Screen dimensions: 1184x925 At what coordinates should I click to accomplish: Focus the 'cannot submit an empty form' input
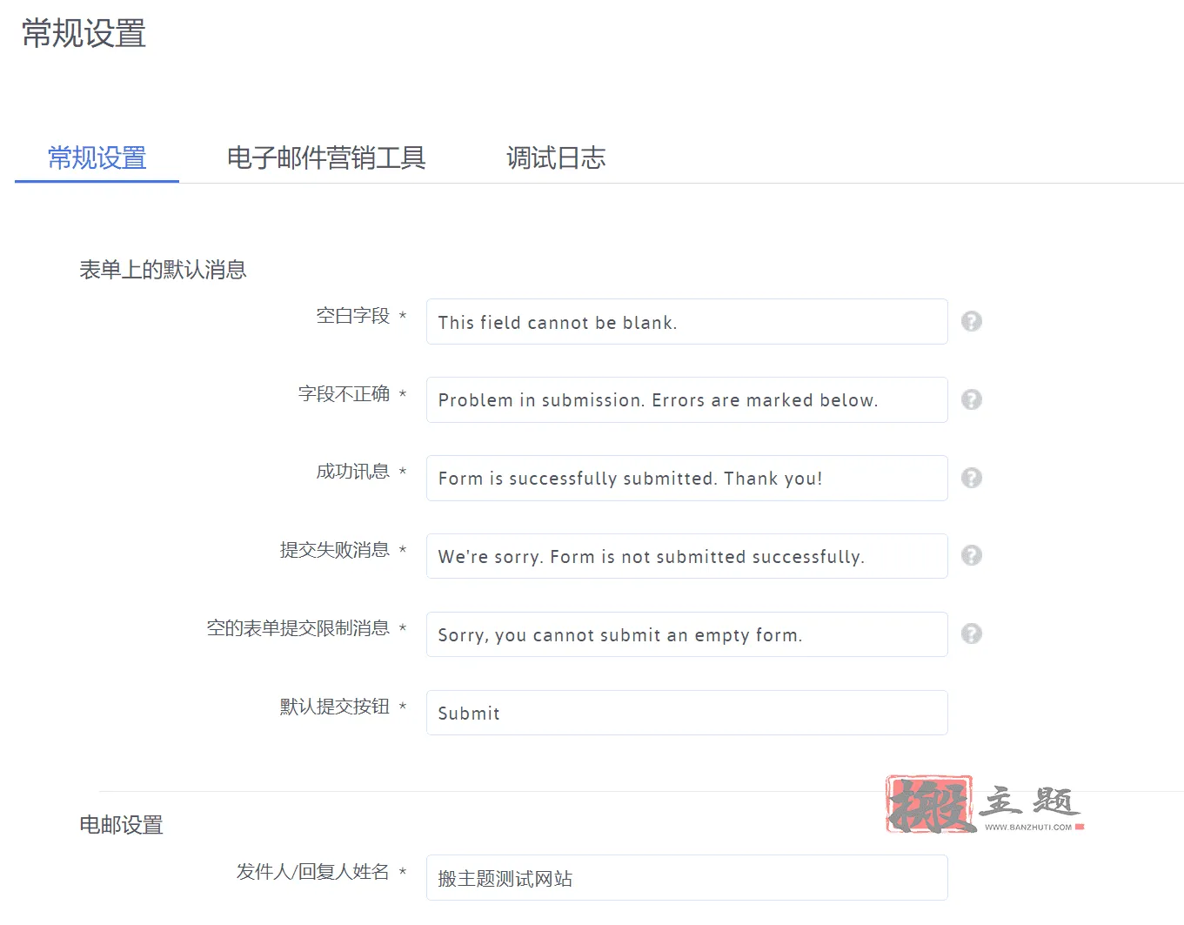pyautogui.click(x=686, y=634)
